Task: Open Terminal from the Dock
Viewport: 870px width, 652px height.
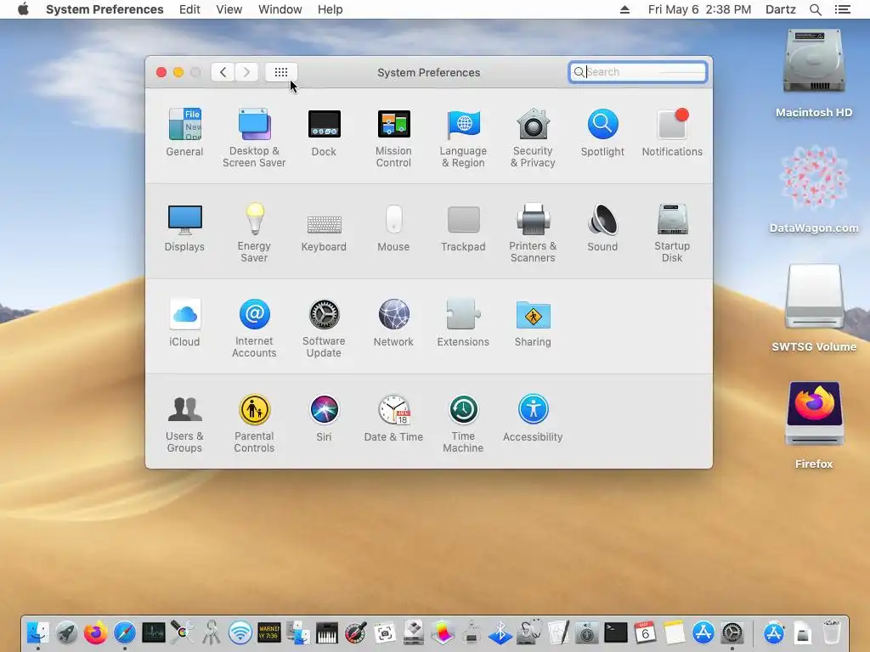Action: [616, 632]
